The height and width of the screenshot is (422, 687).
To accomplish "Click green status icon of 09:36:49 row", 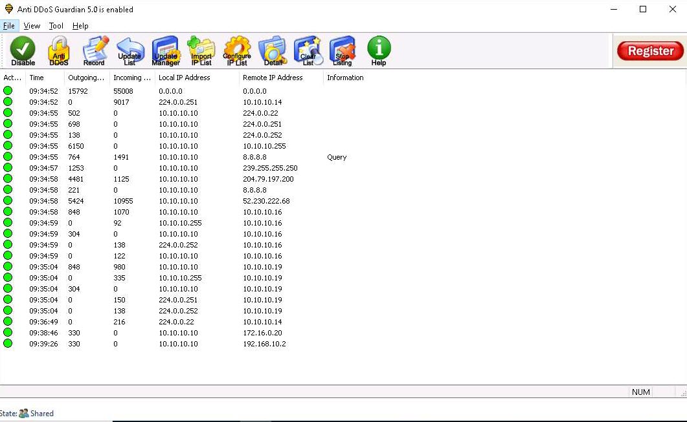I will tap(8, 321).
